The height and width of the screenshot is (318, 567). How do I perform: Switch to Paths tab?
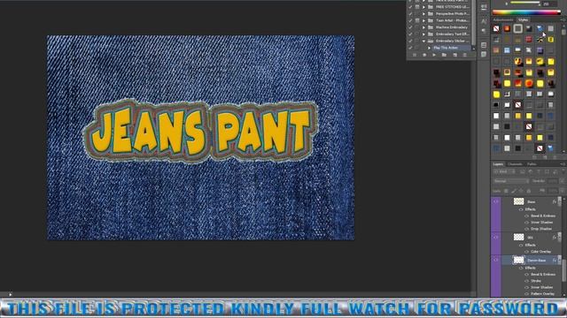(x=532, y=164)
